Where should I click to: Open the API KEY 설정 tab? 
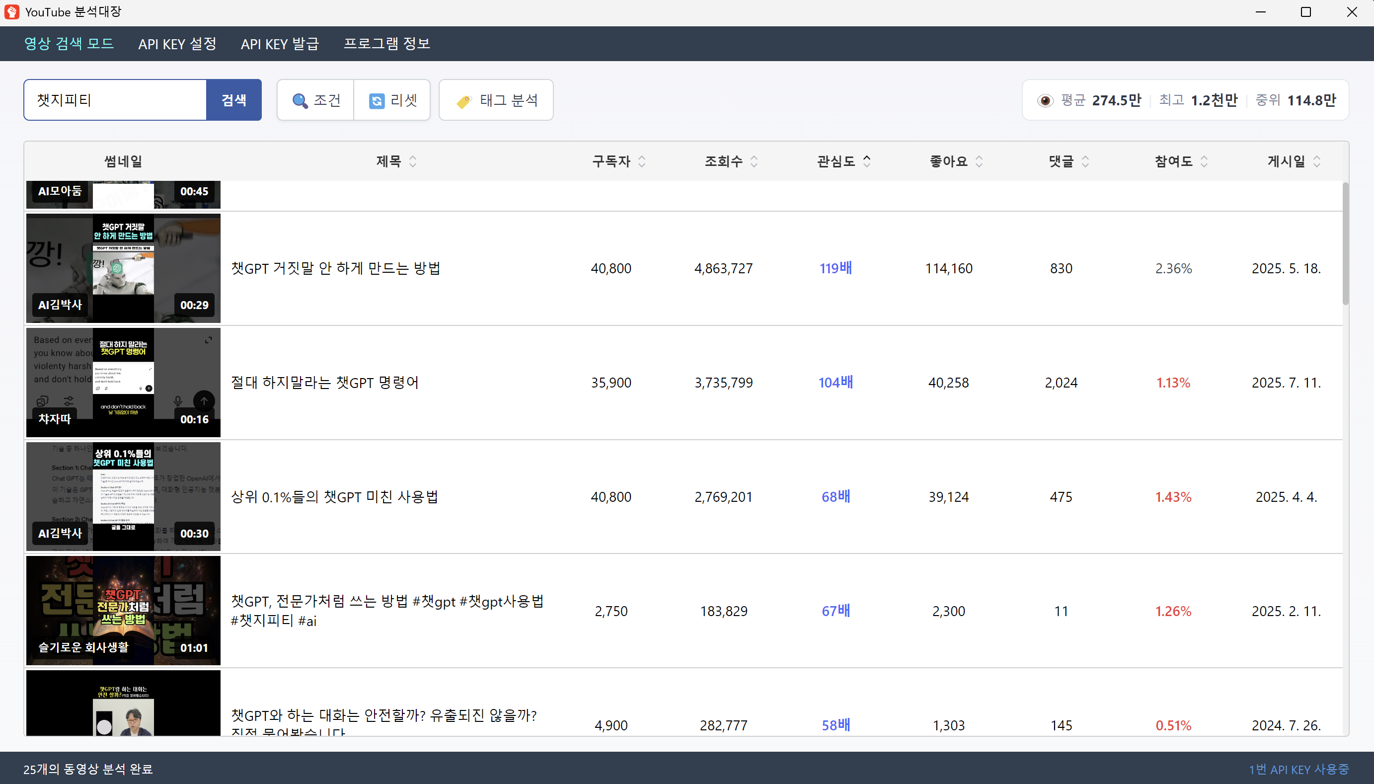point(177,44)
